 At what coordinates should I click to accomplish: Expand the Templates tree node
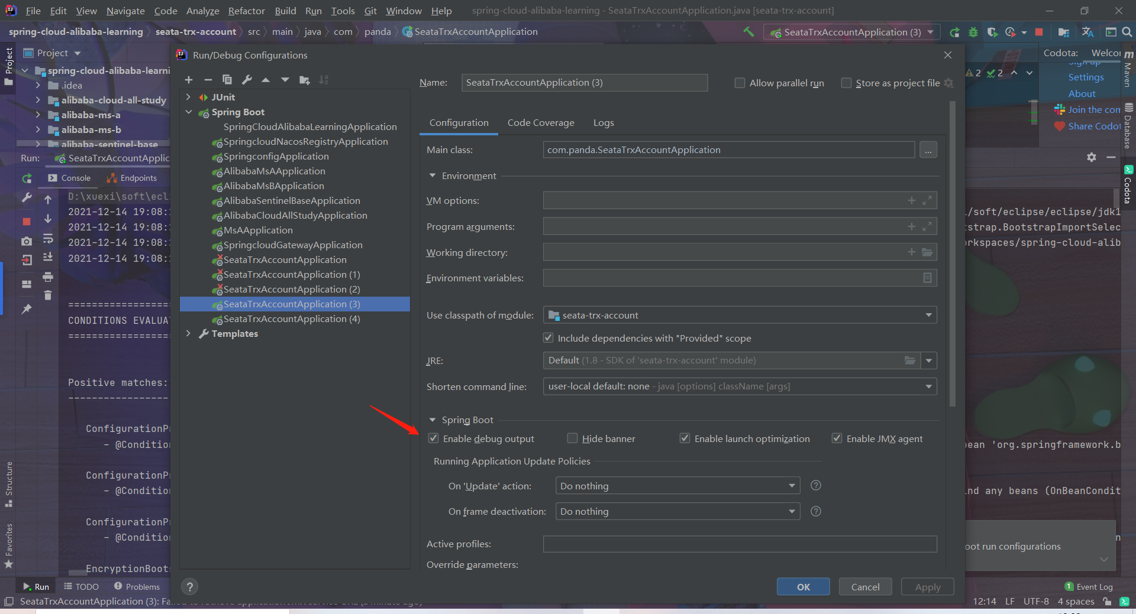pyautogui.click(x=188, y=333)
